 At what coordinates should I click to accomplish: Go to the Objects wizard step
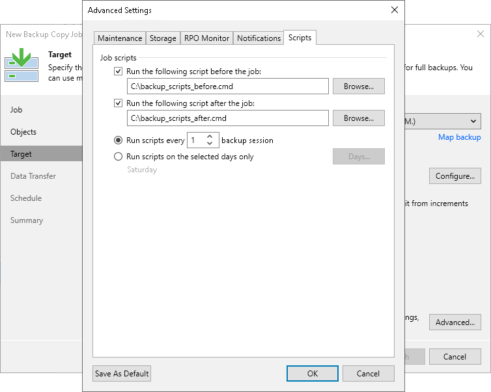point(23,132)
